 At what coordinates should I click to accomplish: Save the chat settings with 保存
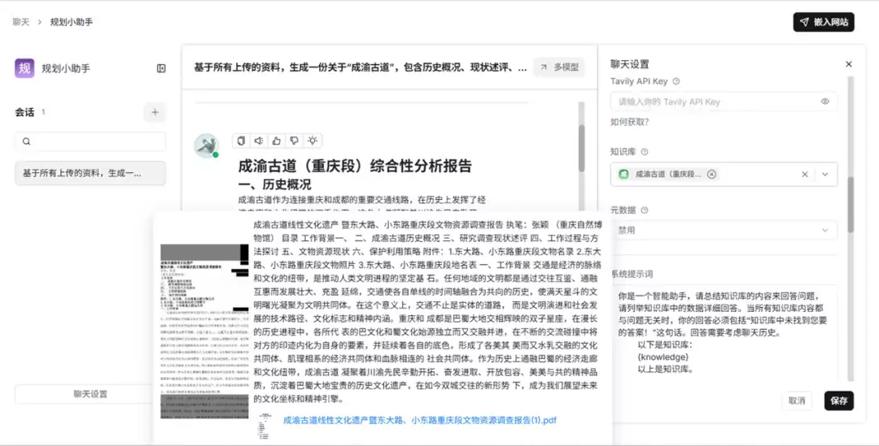click(x=838, y=401)
